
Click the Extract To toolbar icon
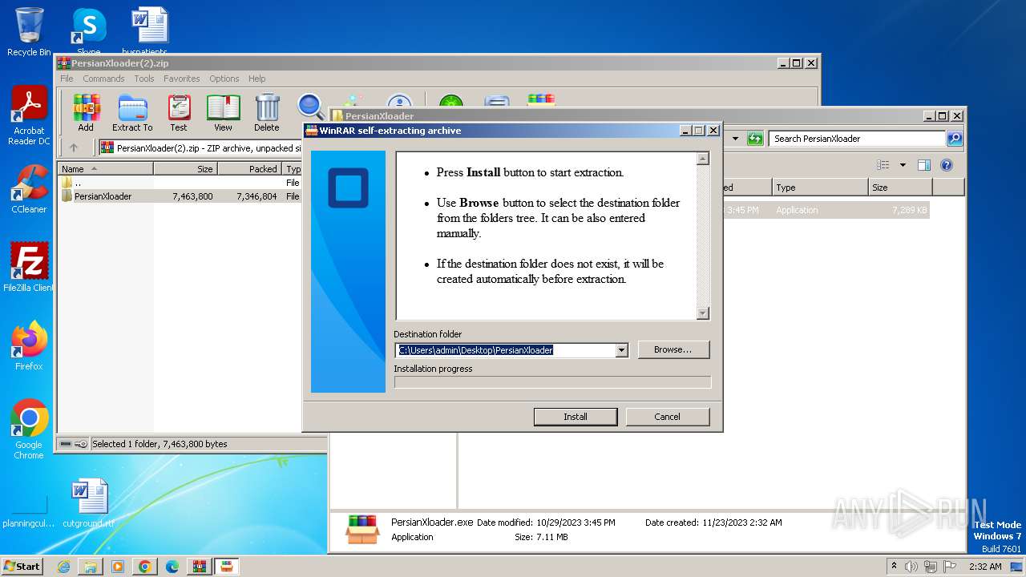[x=132, y=112]
